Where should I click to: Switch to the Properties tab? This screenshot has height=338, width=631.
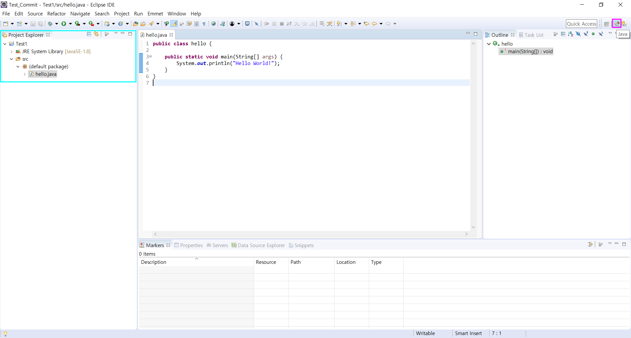188,245
